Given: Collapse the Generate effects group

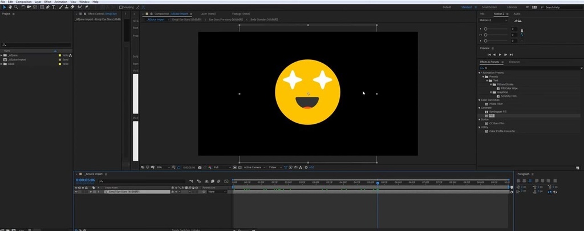Looking at the screenshot, I should (x=479, y=108).
